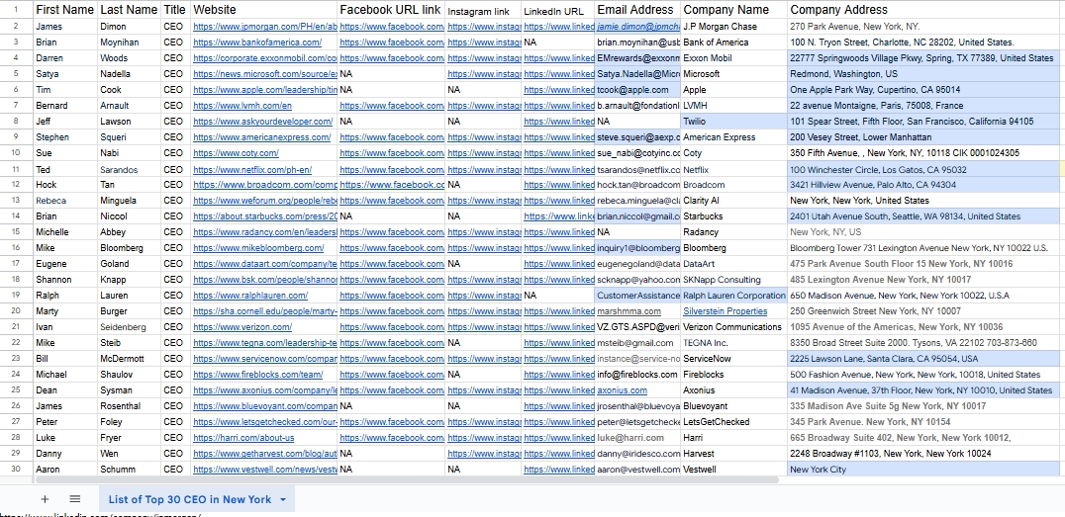Click the cell containing Satya

pyautogui.click(x=65, y=74)
